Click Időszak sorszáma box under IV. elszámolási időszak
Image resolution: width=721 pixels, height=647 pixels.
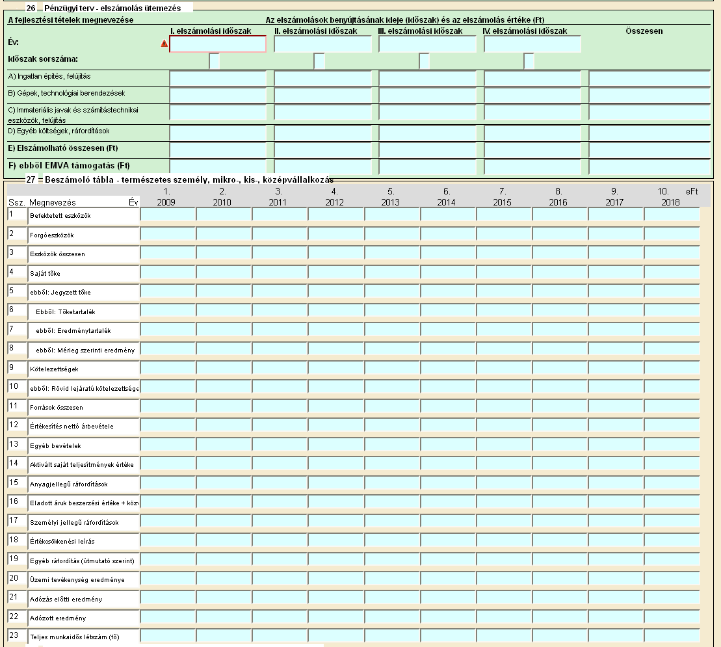pos(529,61)
